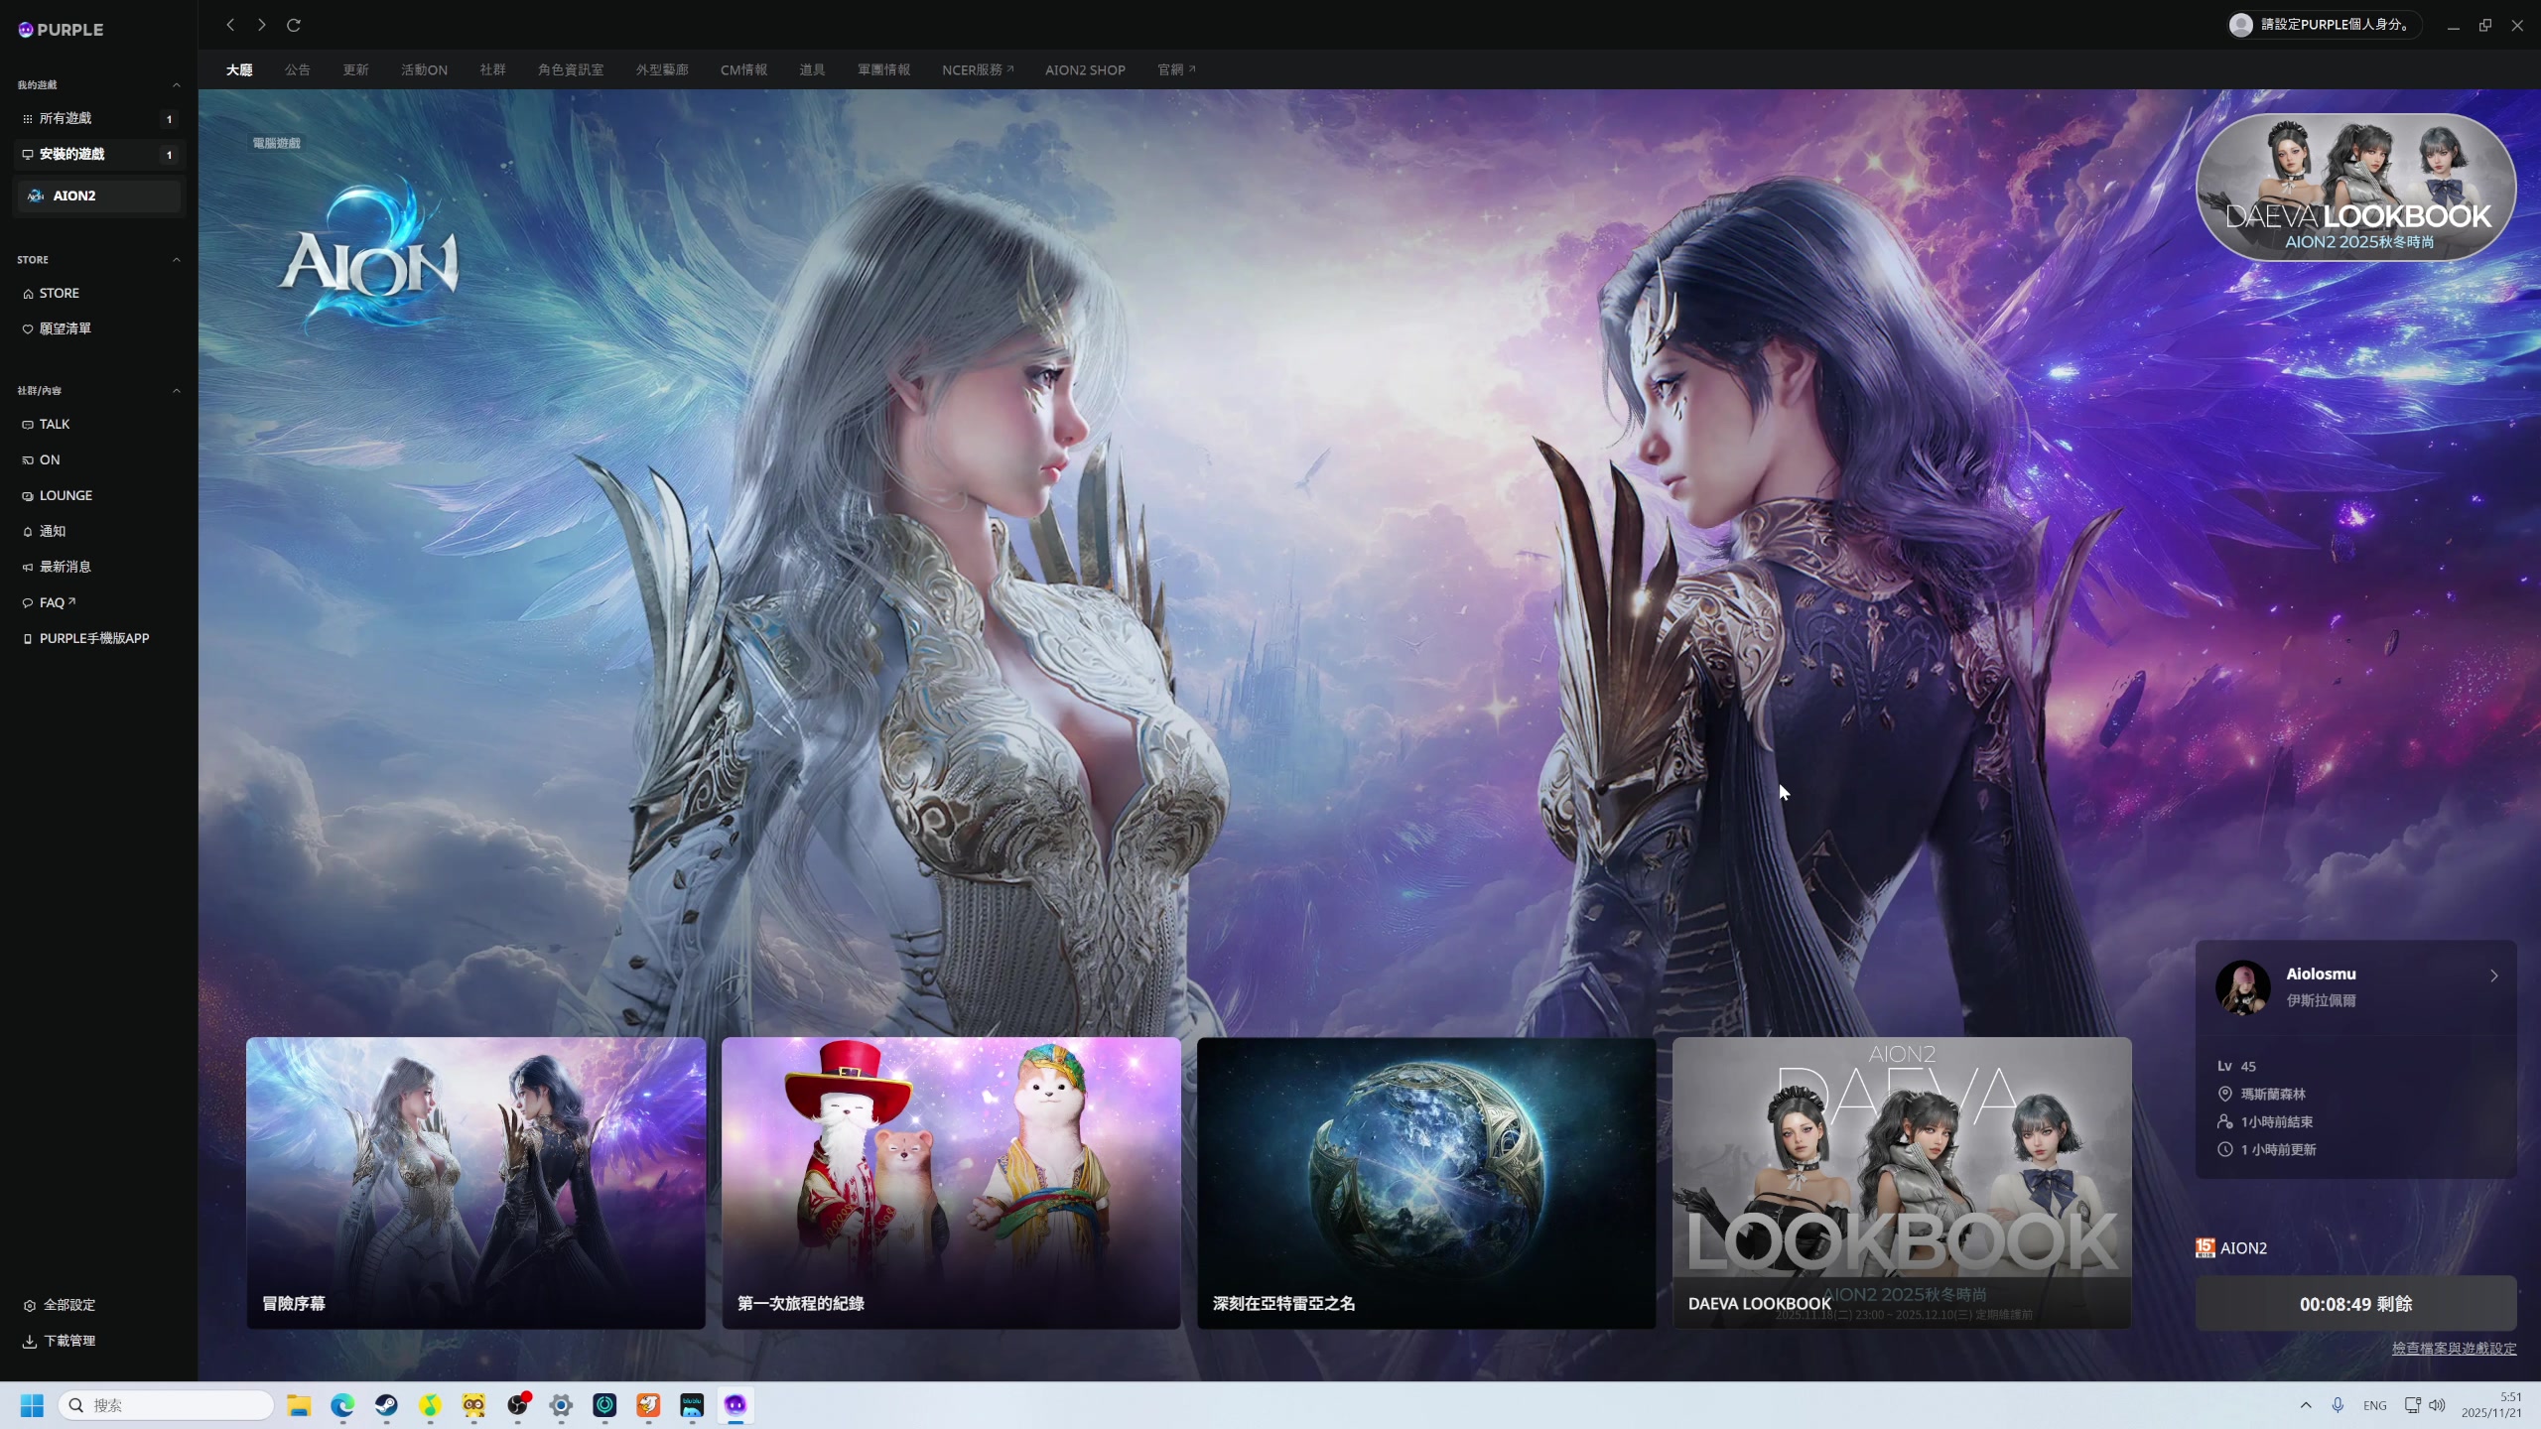Open 下載管理 download manager
This screenshot has height=1429, width=2541.
pos(68,1341)
